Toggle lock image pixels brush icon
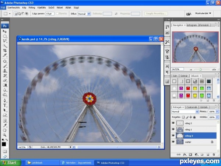The height and width of the screenshot is (166, 221). [187, 117]
